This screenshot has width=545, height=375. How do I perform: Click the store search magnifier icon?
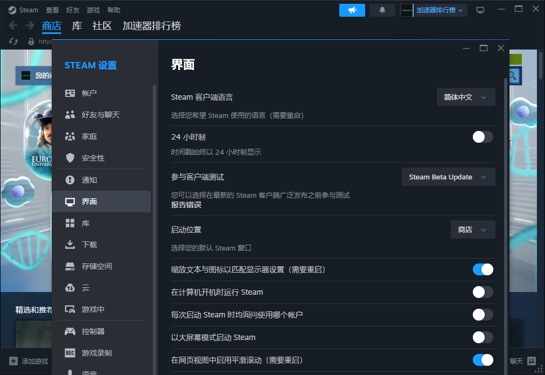point(513,76)
